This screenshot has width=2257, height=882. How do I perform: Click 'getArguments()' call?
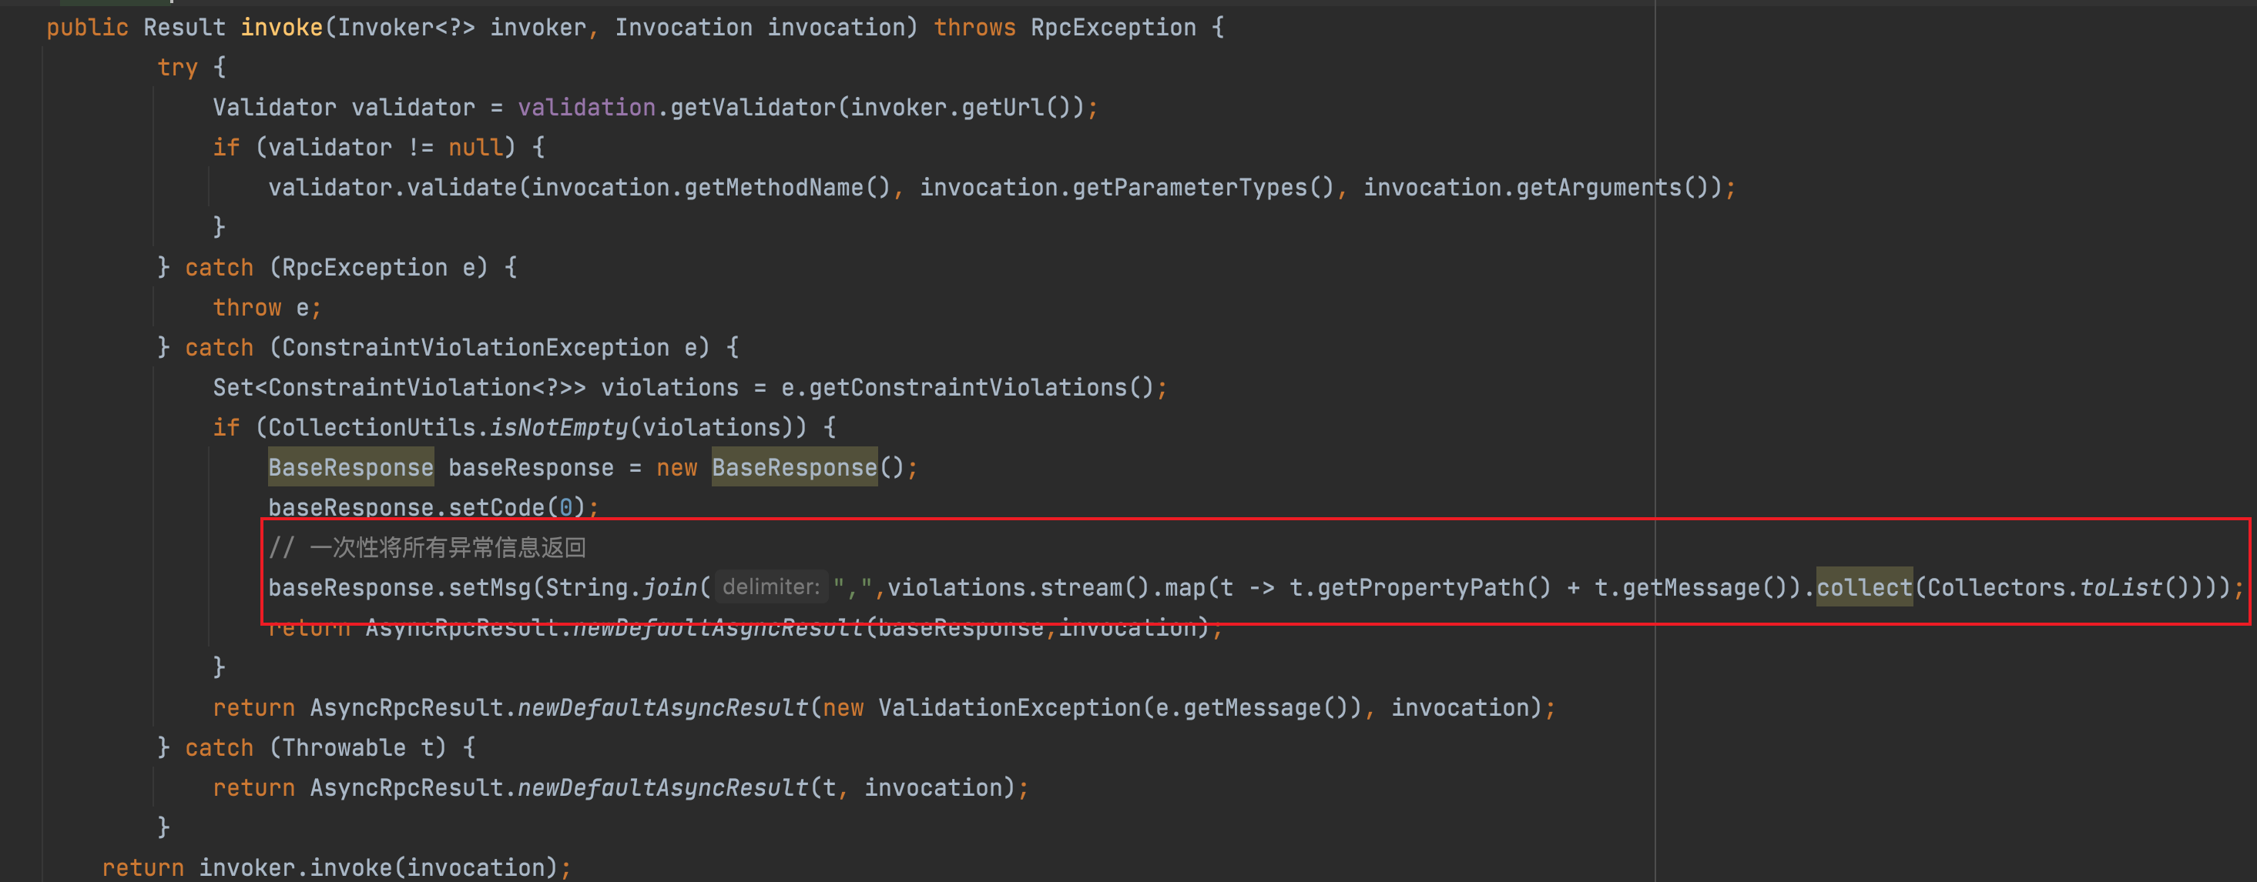[1613, 188]
